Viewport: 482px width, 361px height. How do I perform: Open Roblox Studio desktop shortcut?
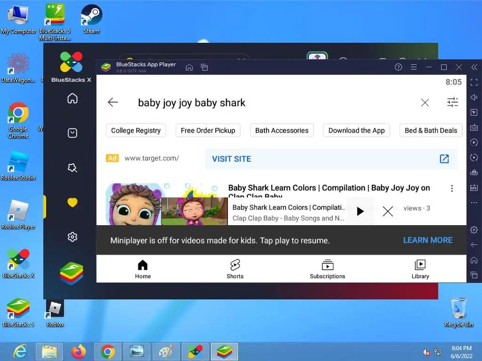tap(18, 166)
